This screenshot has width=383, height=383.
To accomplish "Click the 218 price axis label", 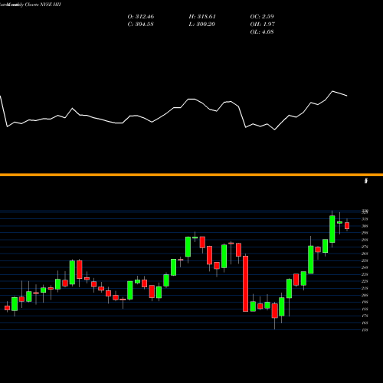I will pyautogui.click(x=365, y=288).
